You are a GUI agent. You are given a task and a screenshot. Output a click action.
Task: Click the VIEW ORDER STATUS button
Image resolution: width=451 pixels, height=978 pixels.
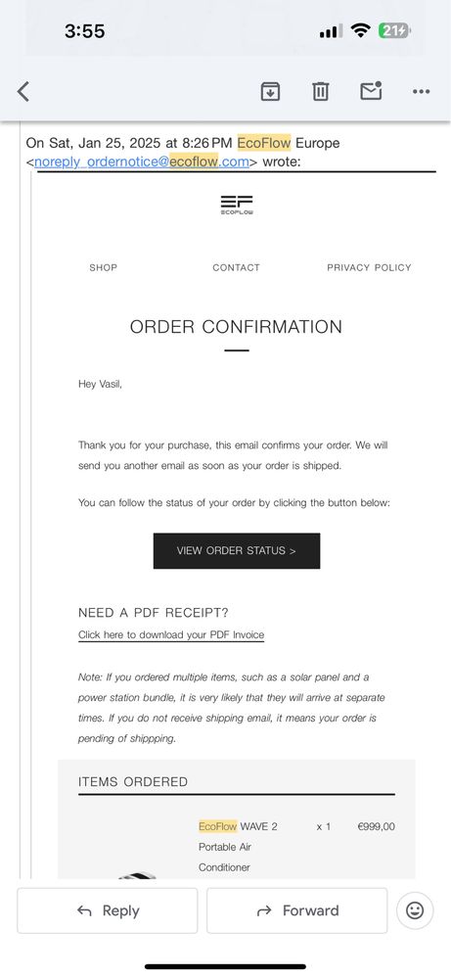point(237,551)
